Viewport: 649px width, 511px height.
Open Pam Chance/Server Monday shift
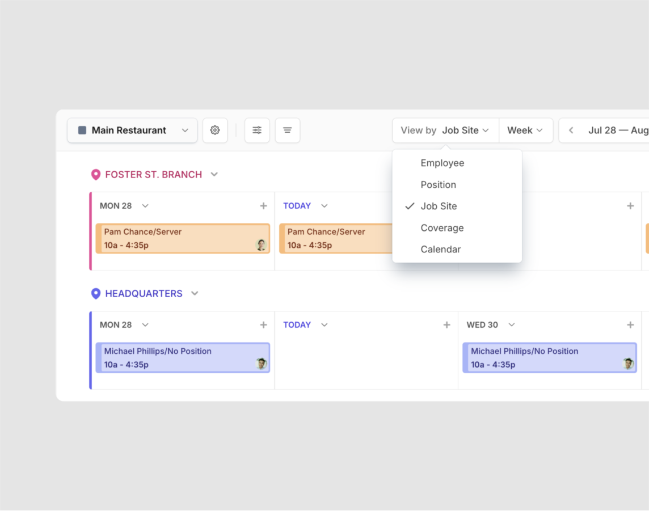tap(183, 238)
